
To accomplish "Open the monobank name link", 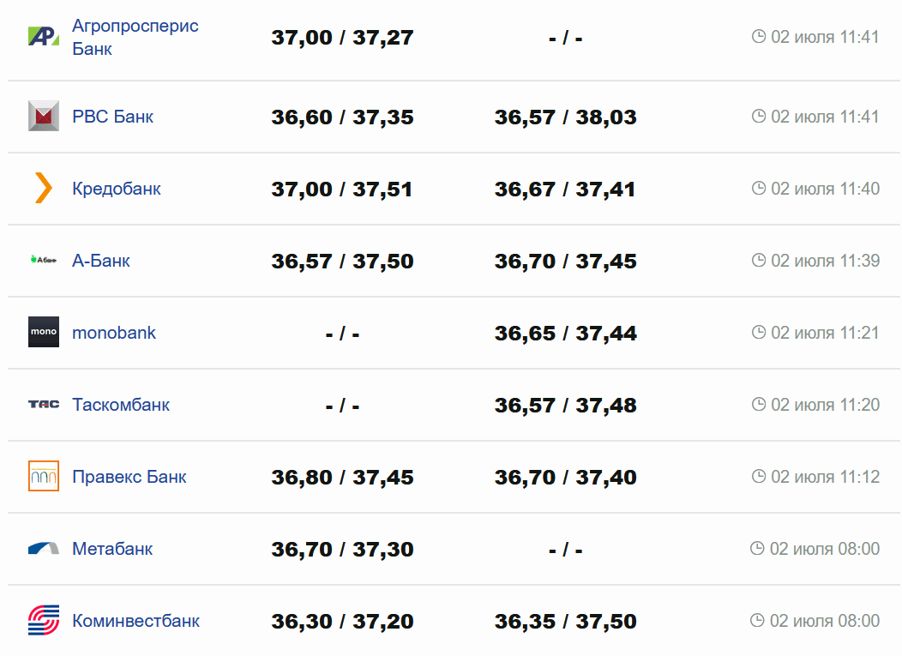I will [x=114, y=333].
